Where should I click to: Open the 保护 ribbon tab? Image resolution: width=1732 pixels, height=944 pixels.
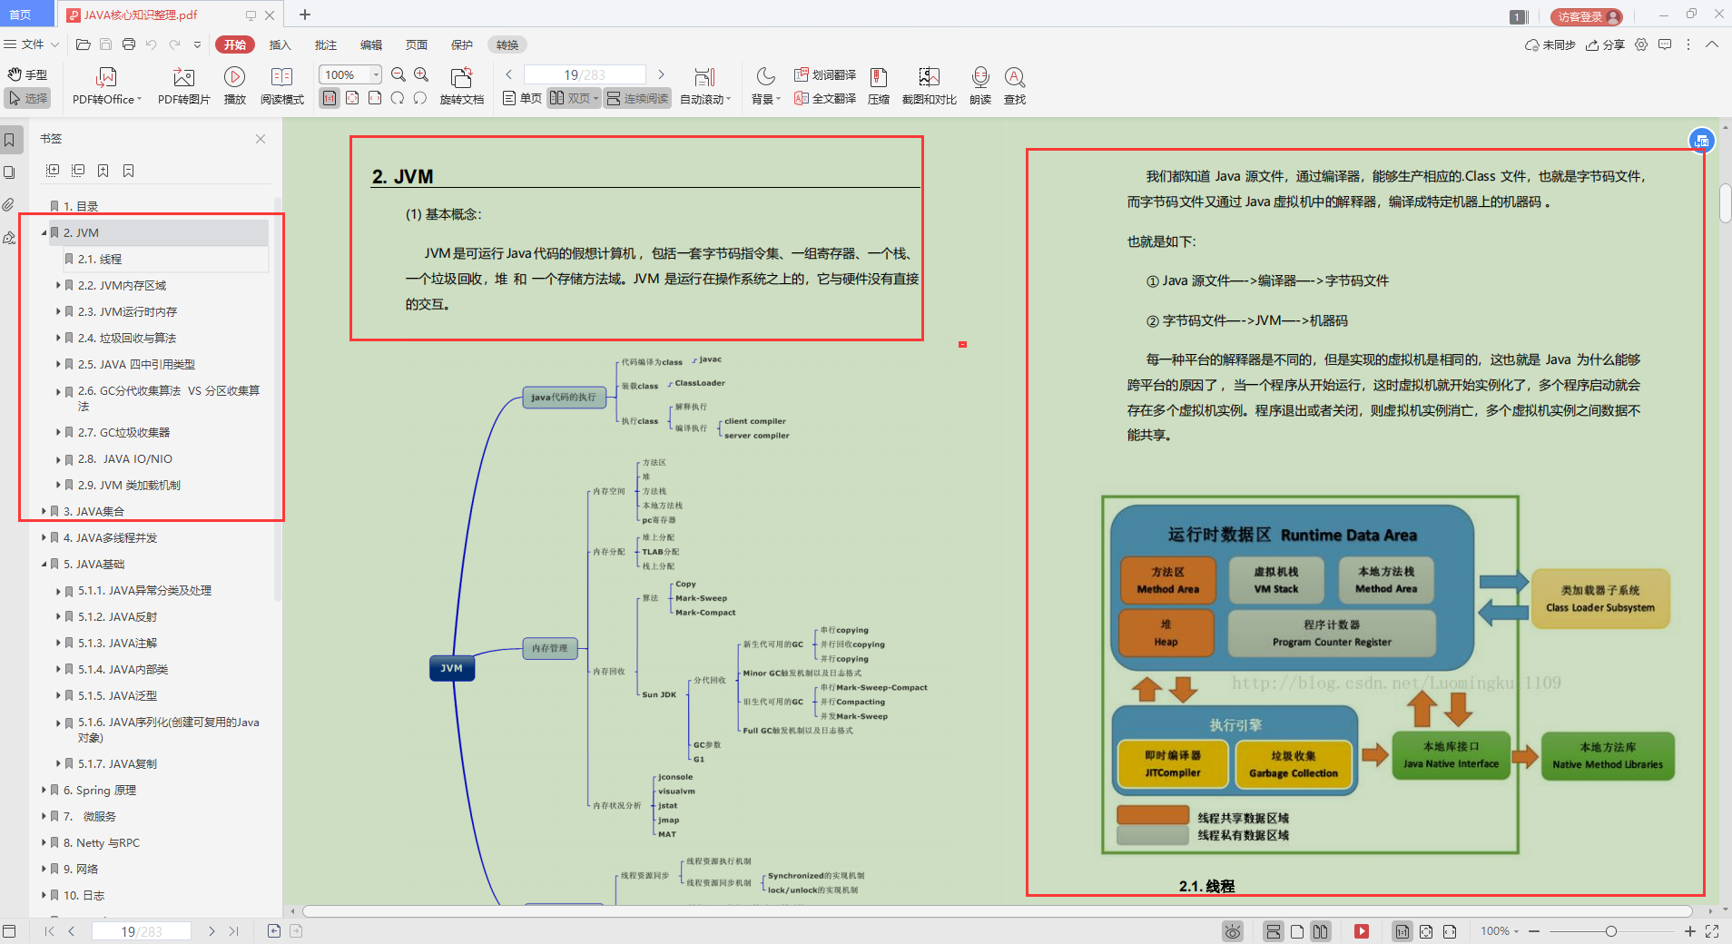[x=462, y=44]
